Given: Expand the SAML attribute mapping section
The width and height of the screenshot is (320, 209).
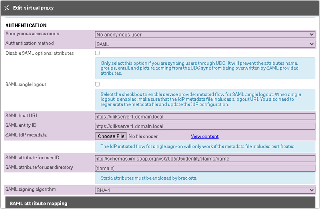Looking at the screenshot, I should tap(38, 203).
